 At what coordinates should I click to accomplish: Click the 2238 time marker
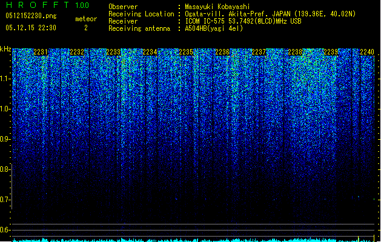(295, 52)
